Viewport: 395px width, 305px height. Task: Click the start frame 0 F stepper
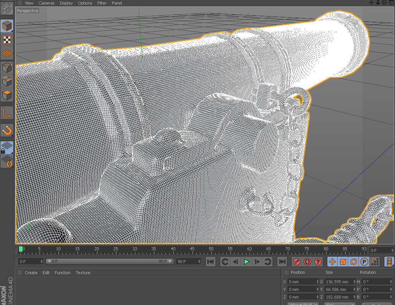pyautogui.click(x=41, y=262)
